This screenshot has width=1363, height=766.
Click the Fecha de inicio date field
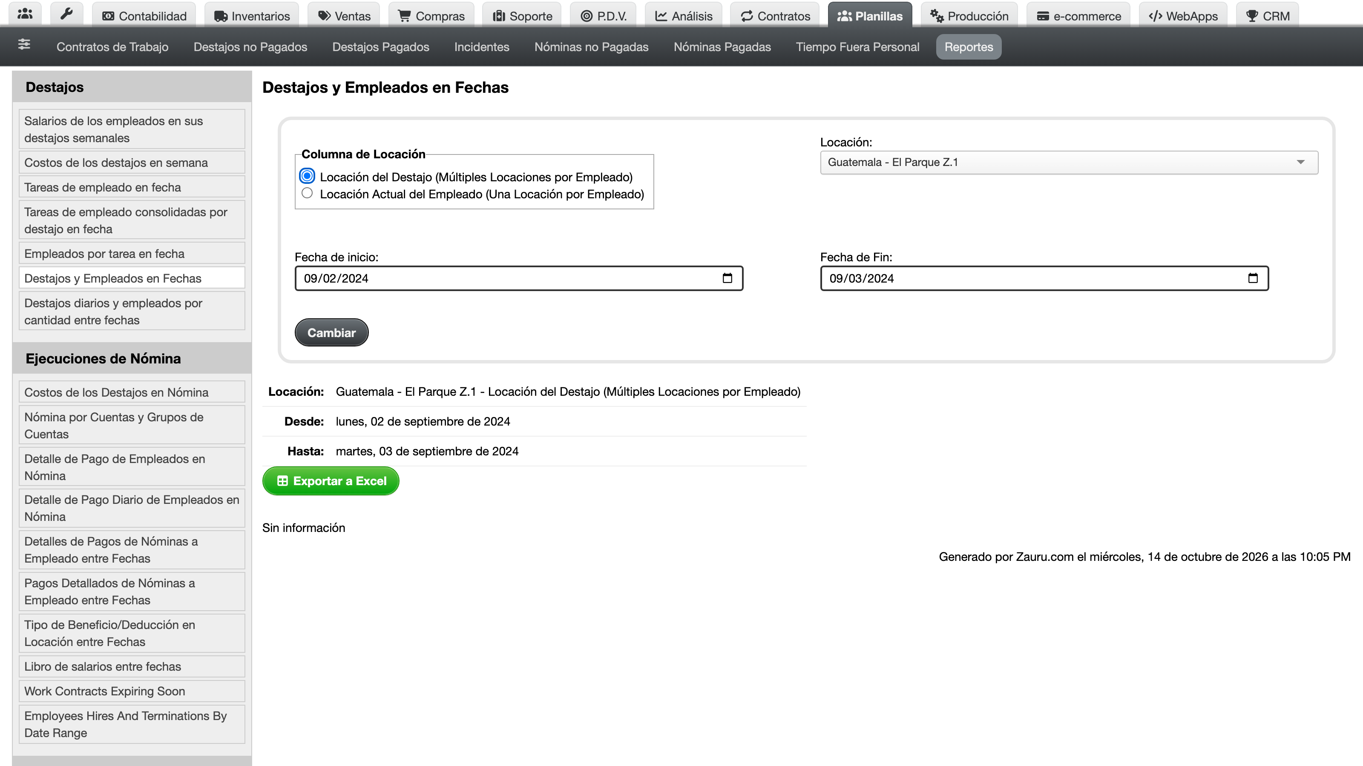click(518, 279)
